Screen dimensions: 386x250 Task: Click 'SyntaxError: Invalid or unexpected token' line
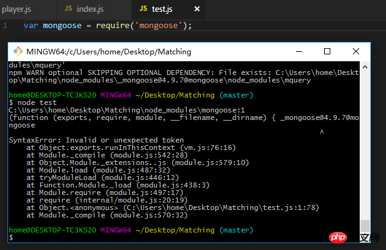click(x=96, y=140)
